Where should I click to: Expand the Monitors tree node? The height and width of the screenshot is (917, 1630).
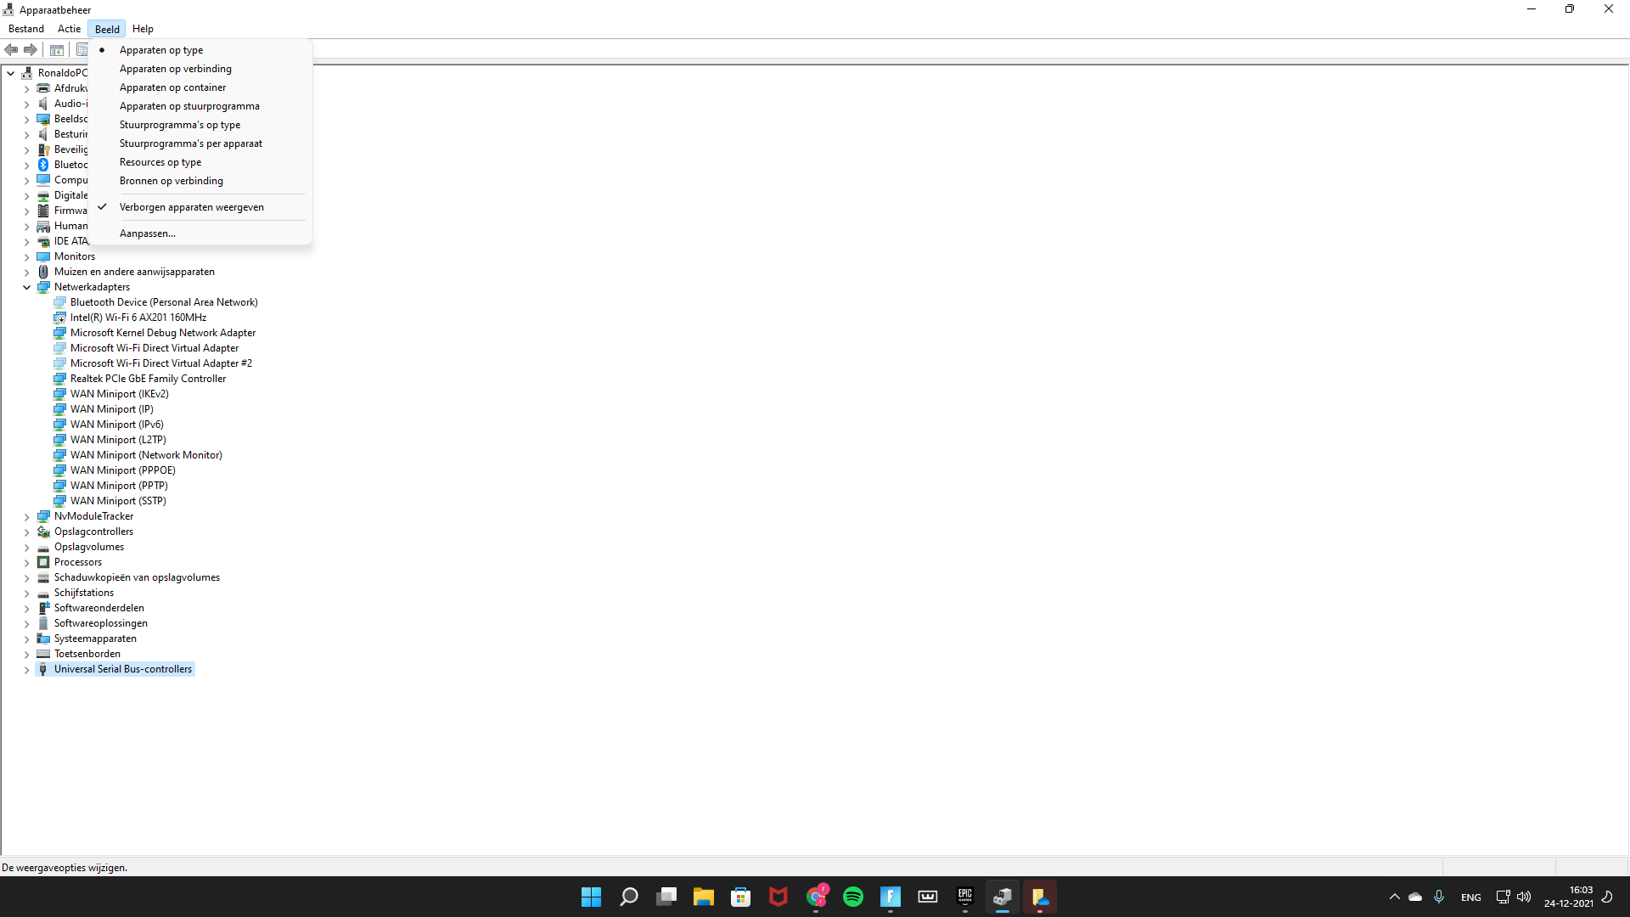pyautogui.click(x=26, y=256)
